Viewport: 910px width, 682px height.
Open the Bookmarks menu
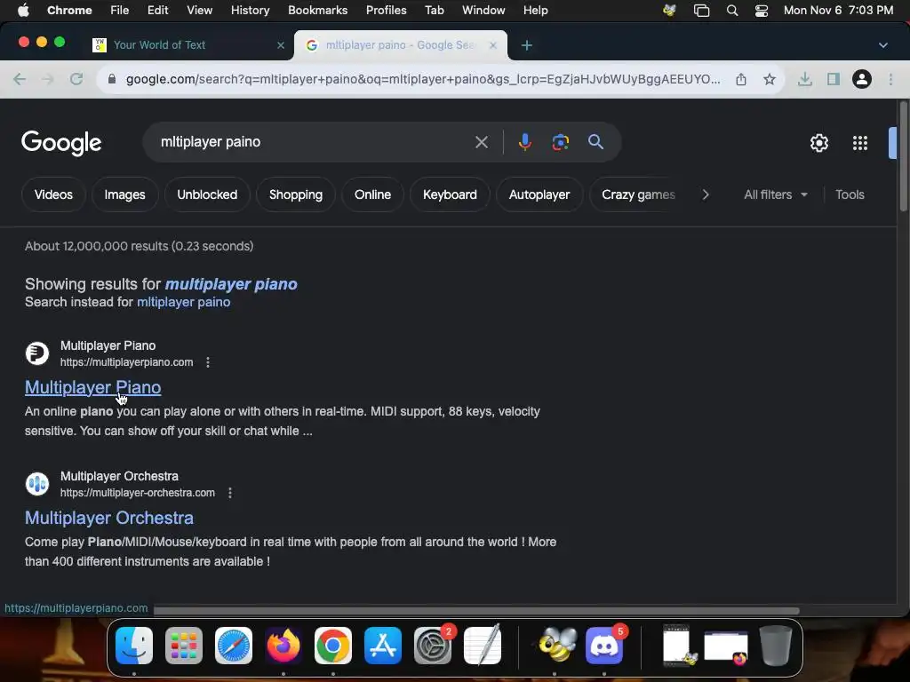317,11
